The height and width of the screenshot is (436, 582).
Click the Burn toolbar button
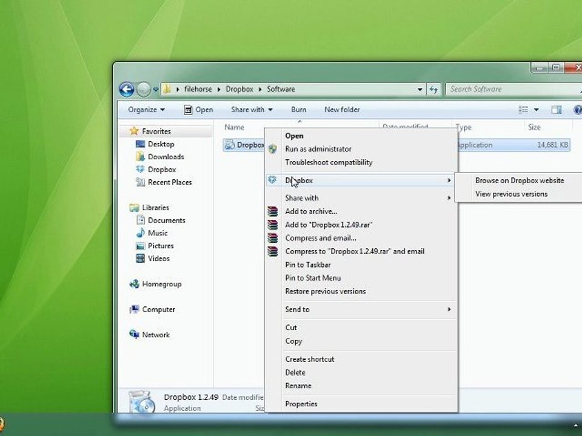click(x=299, y=110)
